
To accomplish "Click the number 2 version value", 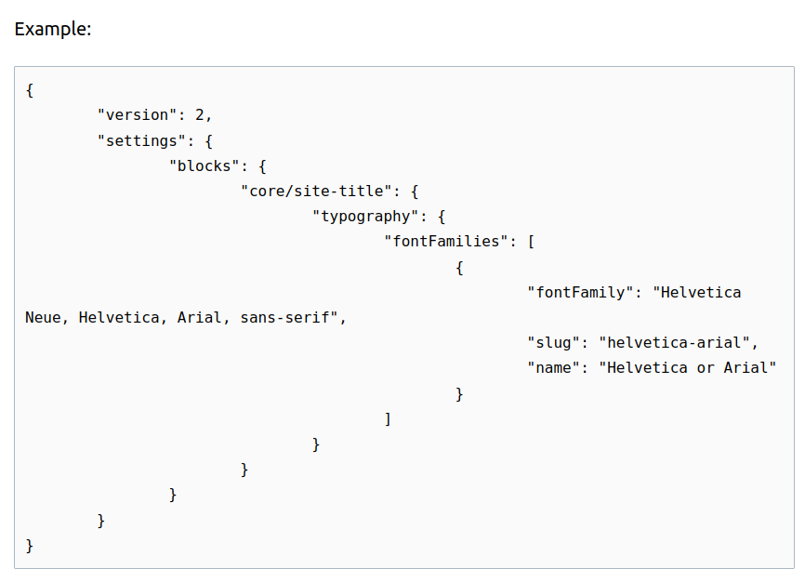I will (200, 115).
